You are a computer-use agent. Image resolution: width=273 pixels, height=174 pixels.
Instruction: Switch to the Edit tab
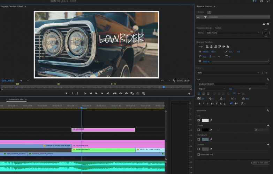tap(209, 12)
